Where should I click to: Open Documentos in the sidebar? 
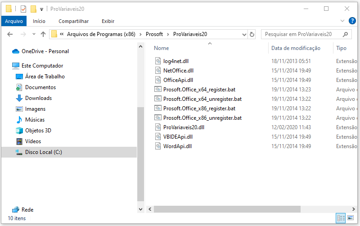tap(36, 87)
